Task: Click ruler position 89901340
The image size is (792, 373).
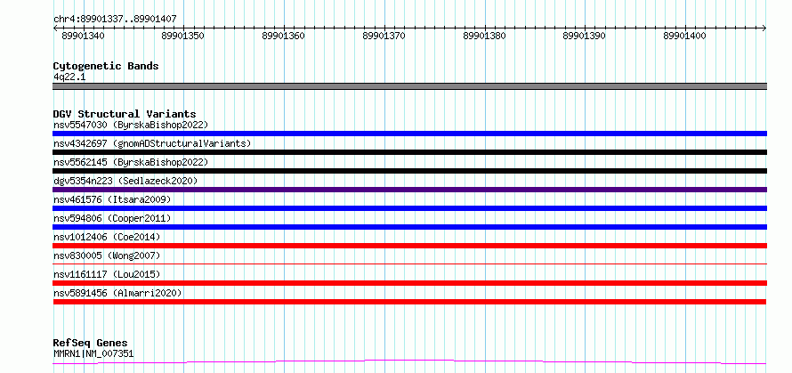Action: click(84, 36)
